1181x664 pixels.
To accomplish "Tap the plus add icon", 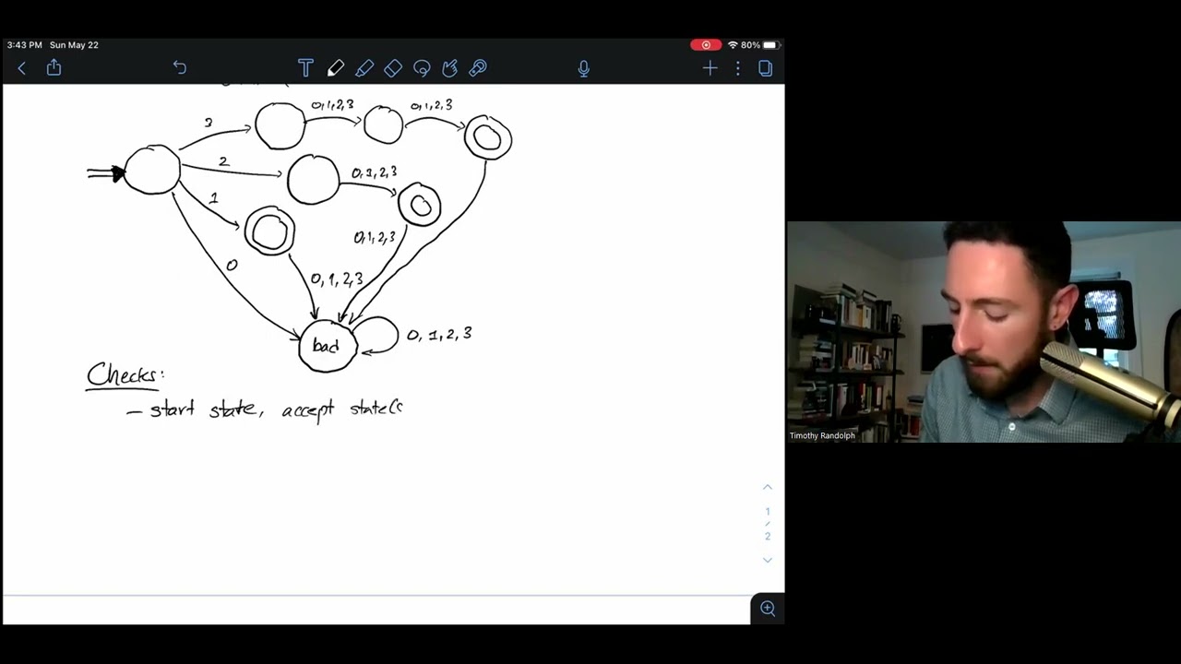I will 710,67.
